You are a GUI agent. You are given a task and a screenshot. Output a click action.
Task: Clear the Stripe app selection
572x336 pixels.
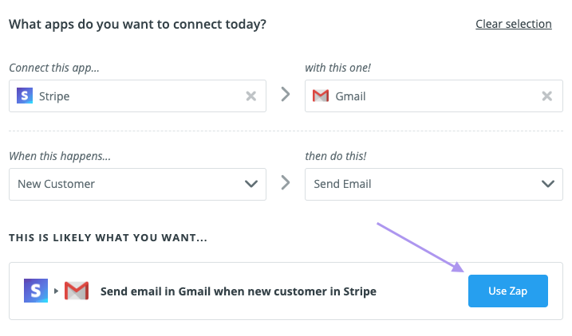coord(250,96)
